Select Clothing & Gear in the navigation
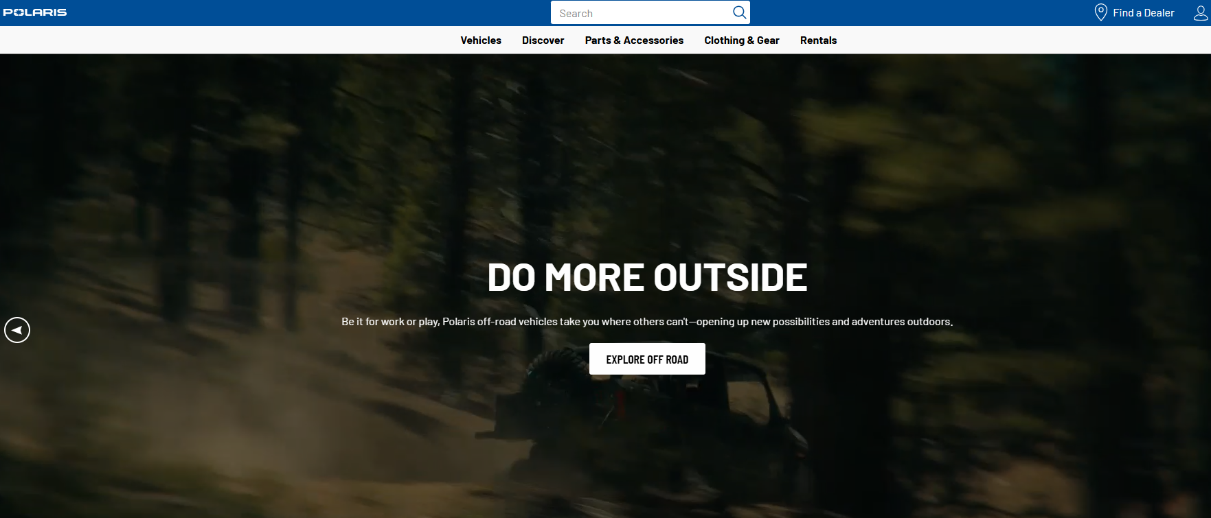The image size is (1211, 518). [x=741, y=40]
